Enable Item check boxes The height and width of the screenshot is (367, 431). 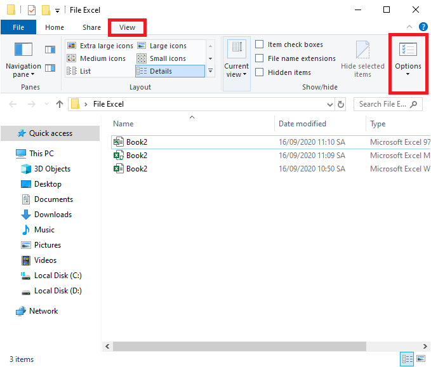pyautogui.click(x=260, y=44)
